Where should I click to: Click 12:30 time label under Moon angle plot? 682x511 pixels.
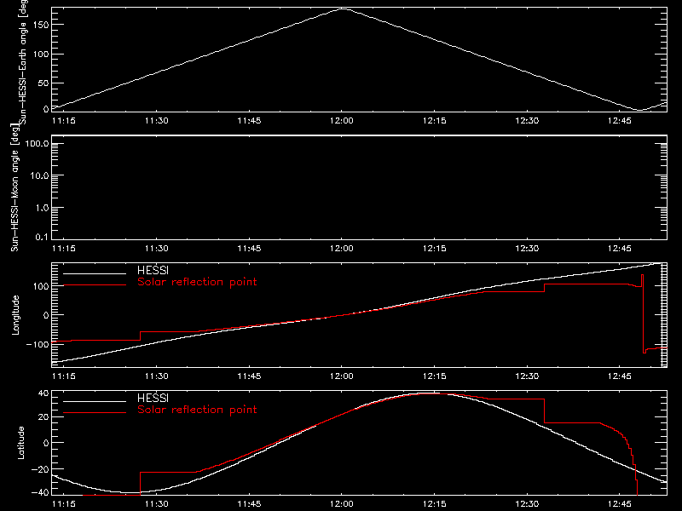click(527, 248)
